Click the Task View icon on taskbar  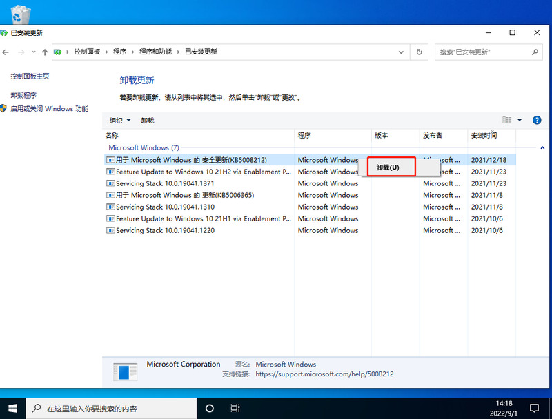[x=235, y=408]
